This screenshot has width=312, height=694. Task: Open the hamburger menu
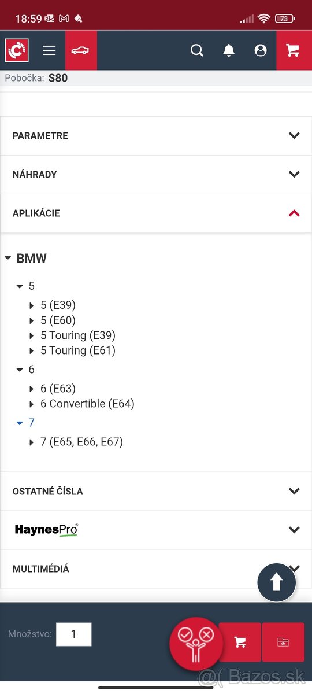tap(49, 50)
